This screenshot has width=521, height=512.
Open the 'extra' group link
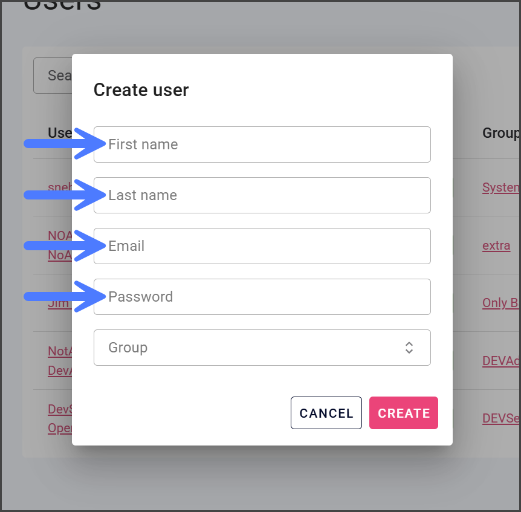coord(496,246)
